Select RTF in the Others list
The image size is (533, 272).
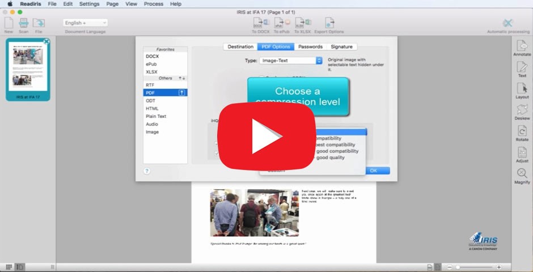pyautogui.click(x=165, y=85)
